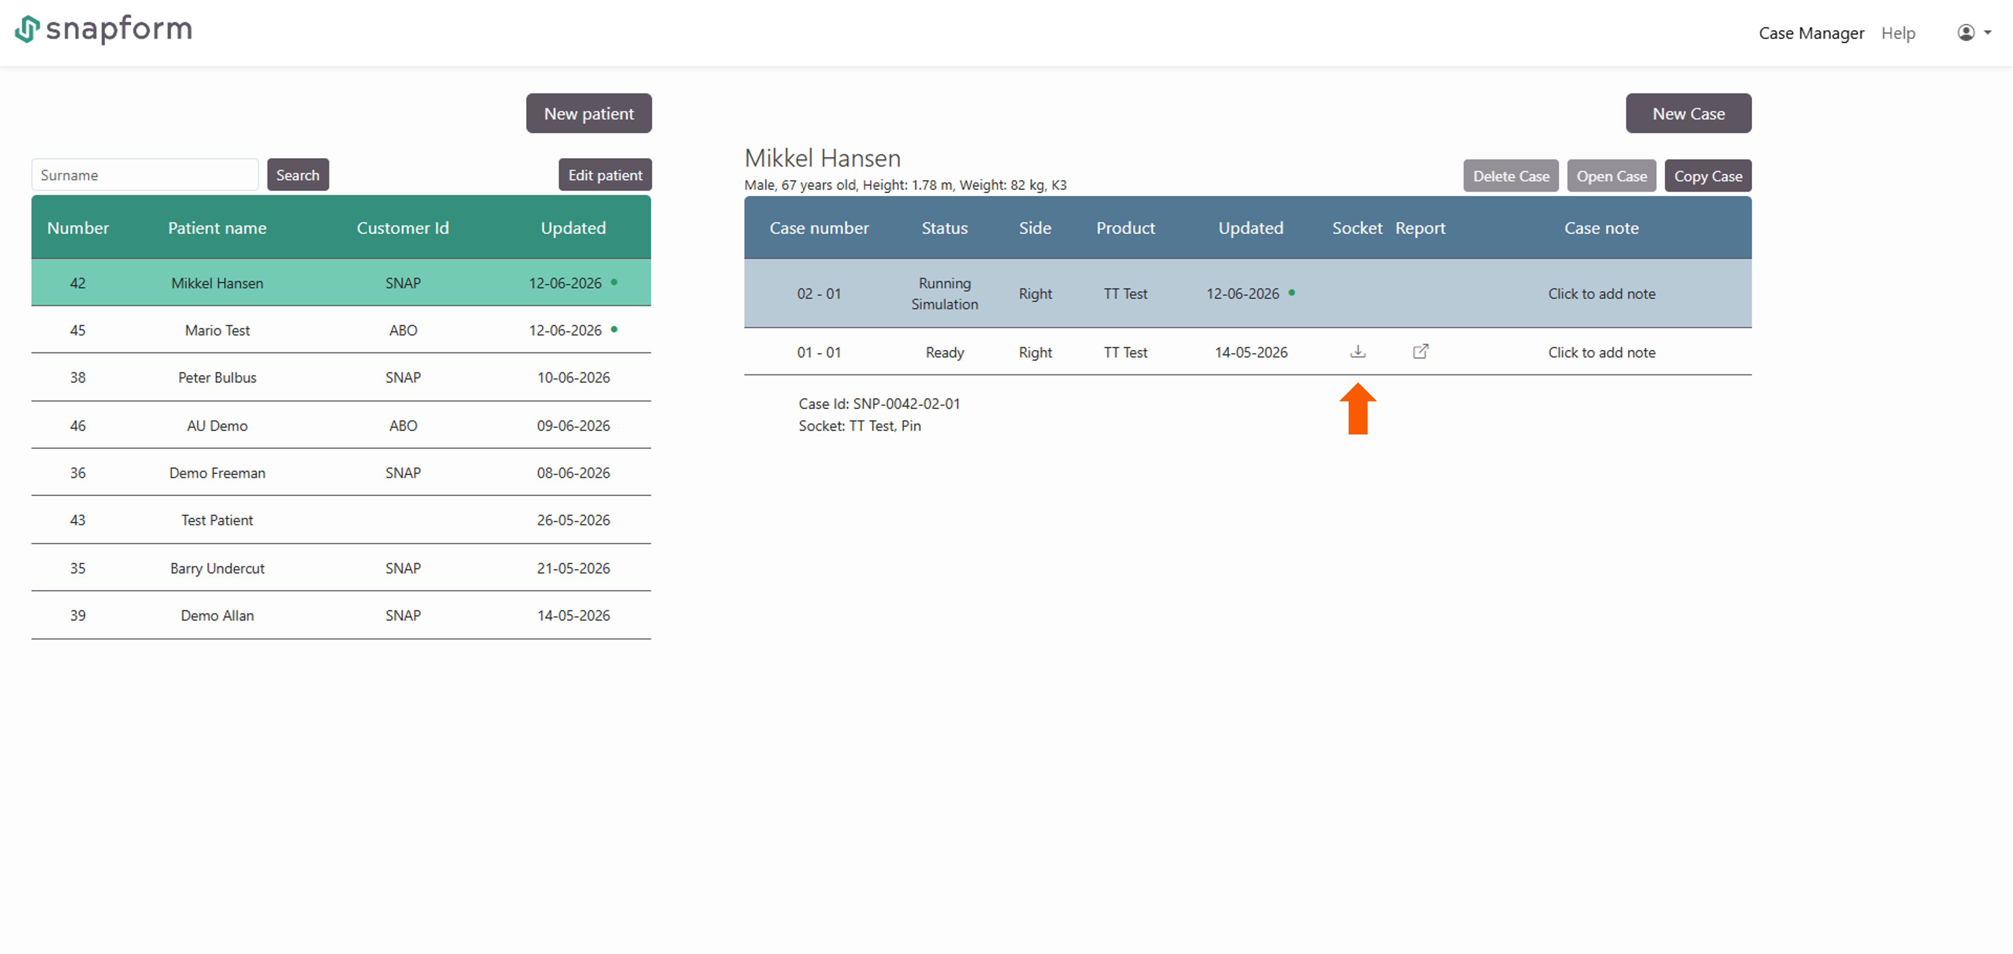Click the New Case button
The width and height of the screenshot is (2013, 954).
click(1688, 113)
